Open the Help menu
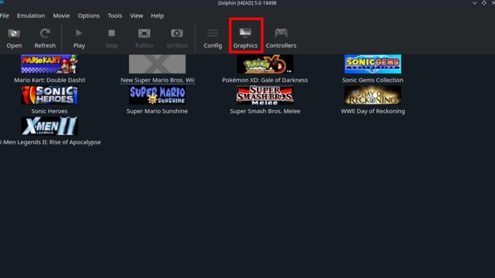The width and height of the screenshot is (495, 278). pos(157,15)
